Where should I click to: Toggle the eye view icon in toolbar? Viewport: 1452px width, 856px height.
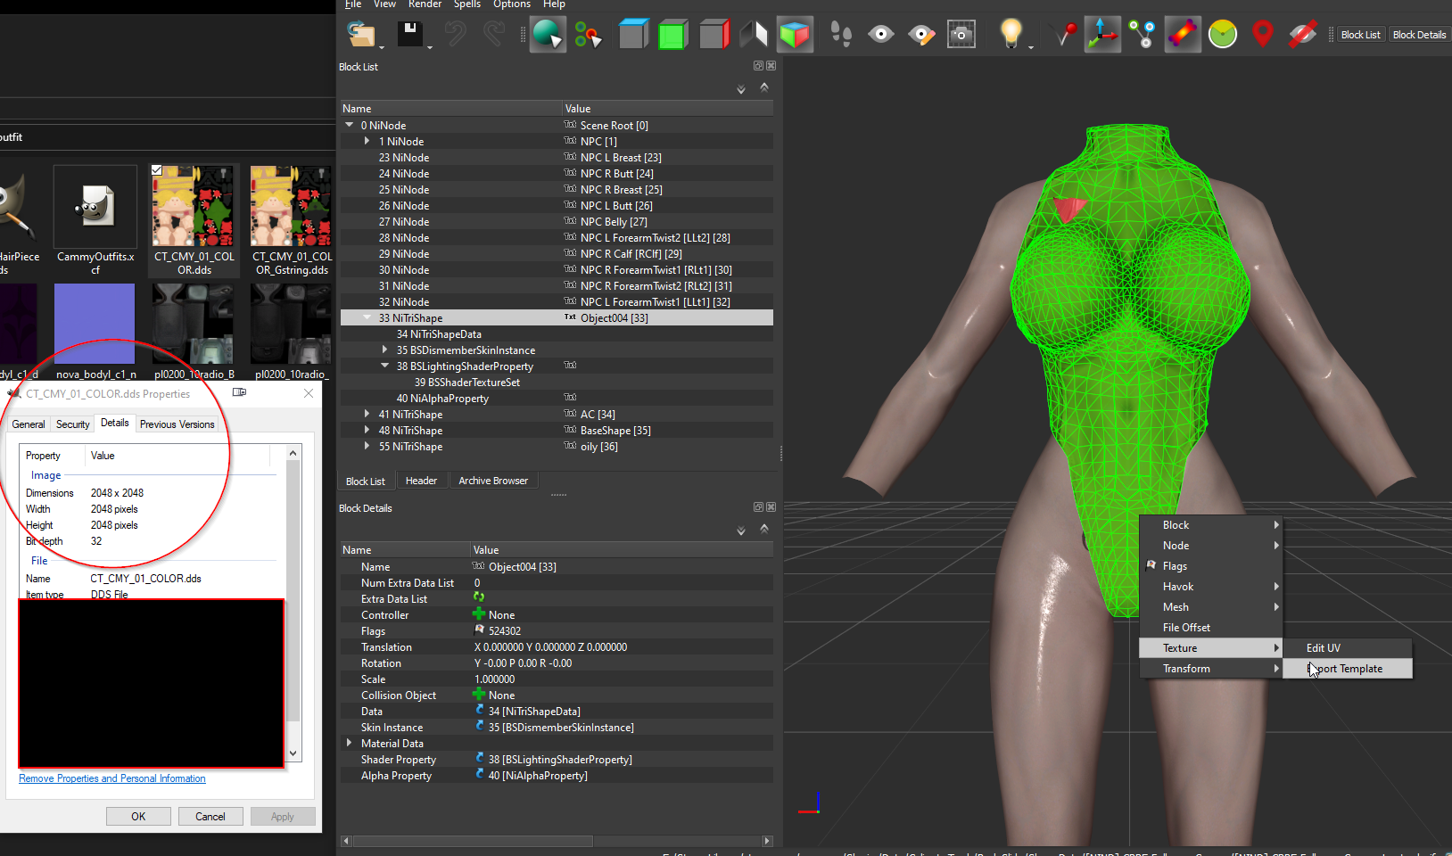pyautogui.click(x=880, y=35)
